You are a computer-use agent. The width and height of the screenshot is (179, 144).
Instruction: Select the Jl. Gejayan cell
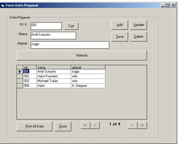[x=88, y=86]
